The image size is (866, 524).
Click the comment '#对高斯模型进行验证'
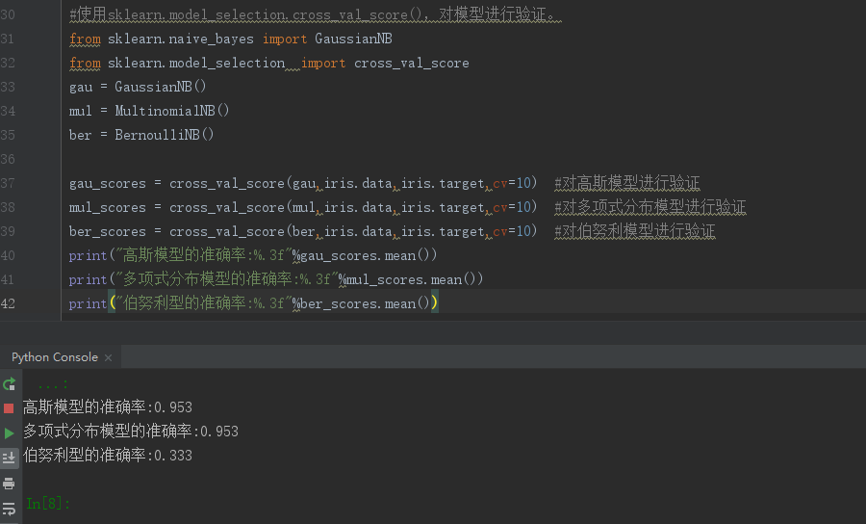tap(626, 182)
